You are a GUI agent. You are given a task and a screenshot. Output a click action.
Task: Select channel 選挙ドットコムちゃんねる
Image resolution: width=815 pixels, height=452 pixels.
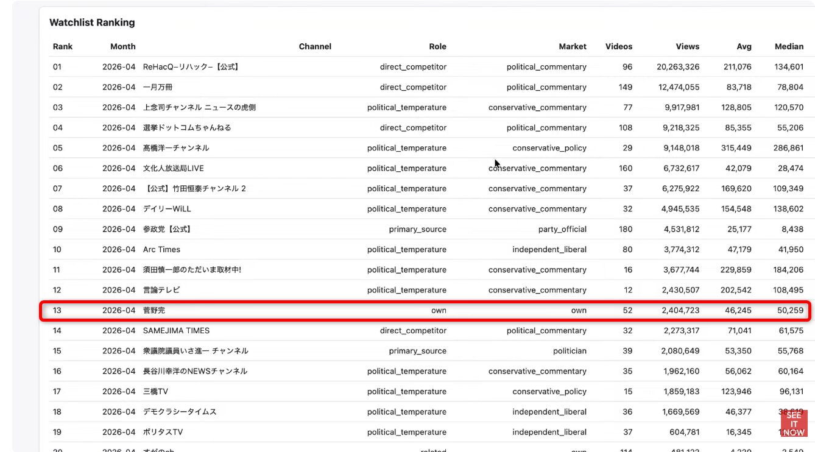click(x=187, y=128)
